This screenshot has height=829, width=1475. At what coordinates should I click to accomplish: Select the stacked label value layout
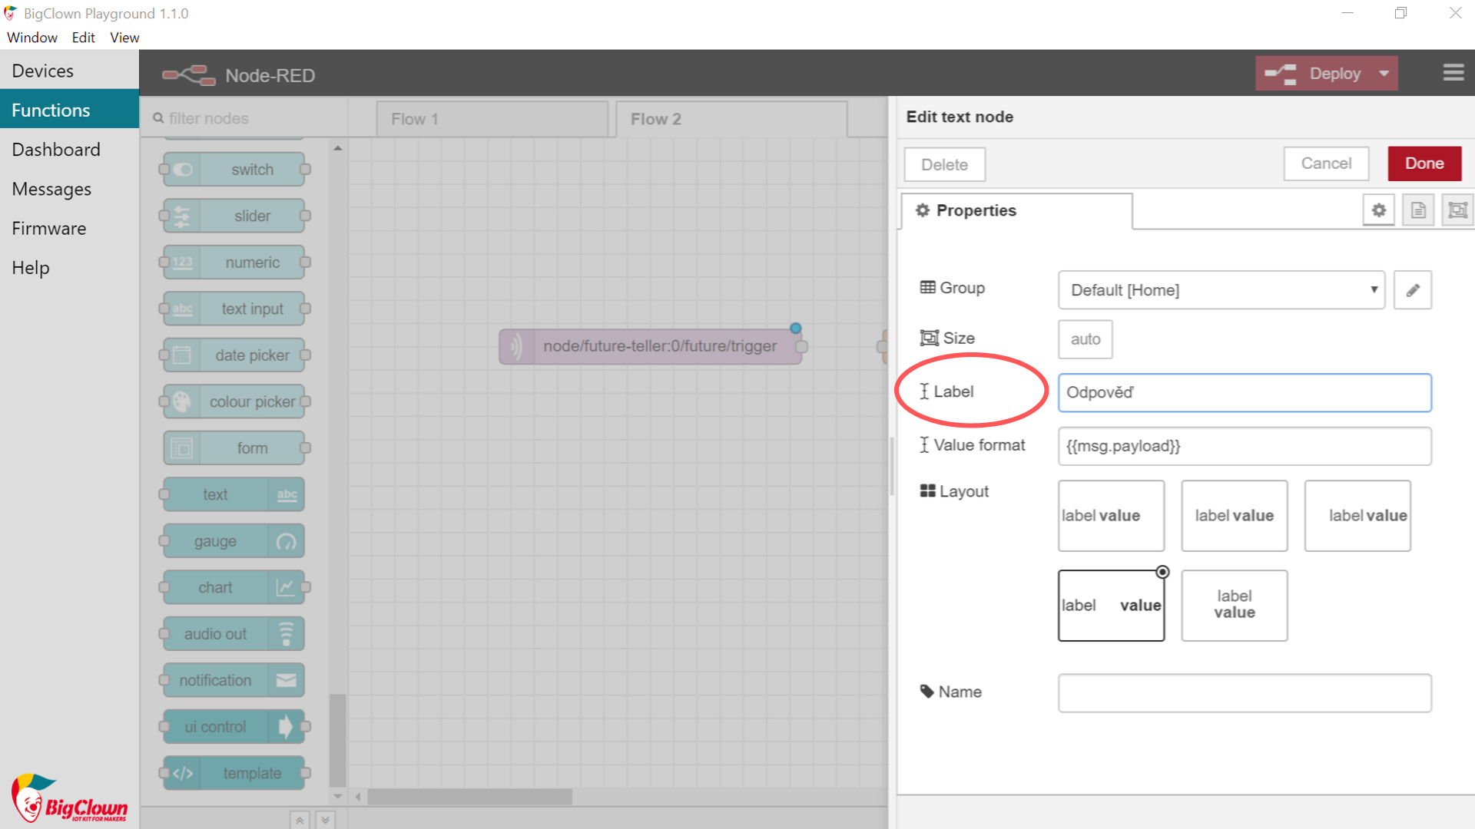pyautogui.click(x=1235, y=606)
